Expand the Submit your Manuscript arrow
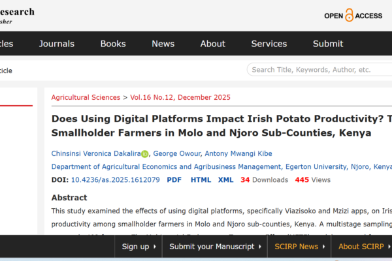 click(x=260, y=247)
